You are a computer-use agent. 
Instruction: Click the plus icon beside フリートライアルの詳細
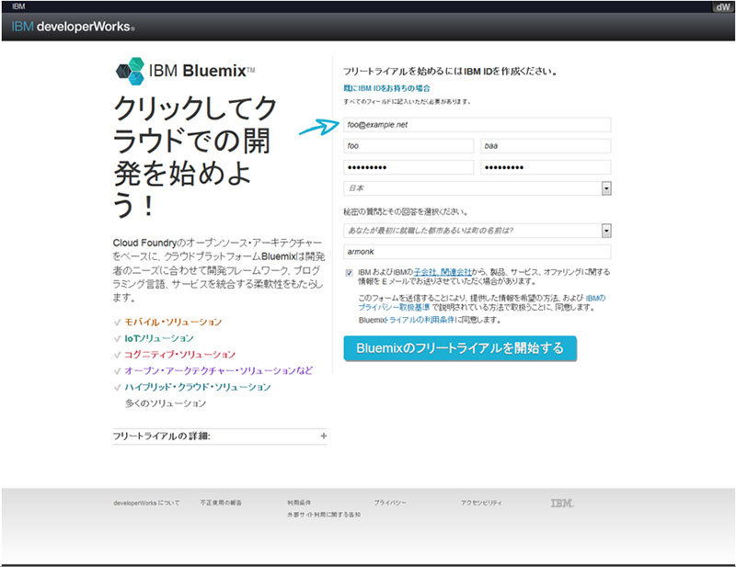click(x=324, y=437)
